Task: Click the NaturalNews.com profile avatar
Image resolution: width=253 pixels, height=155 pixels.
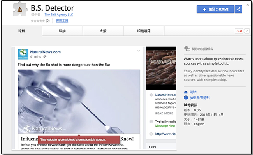Action: [x=23, y=54]
